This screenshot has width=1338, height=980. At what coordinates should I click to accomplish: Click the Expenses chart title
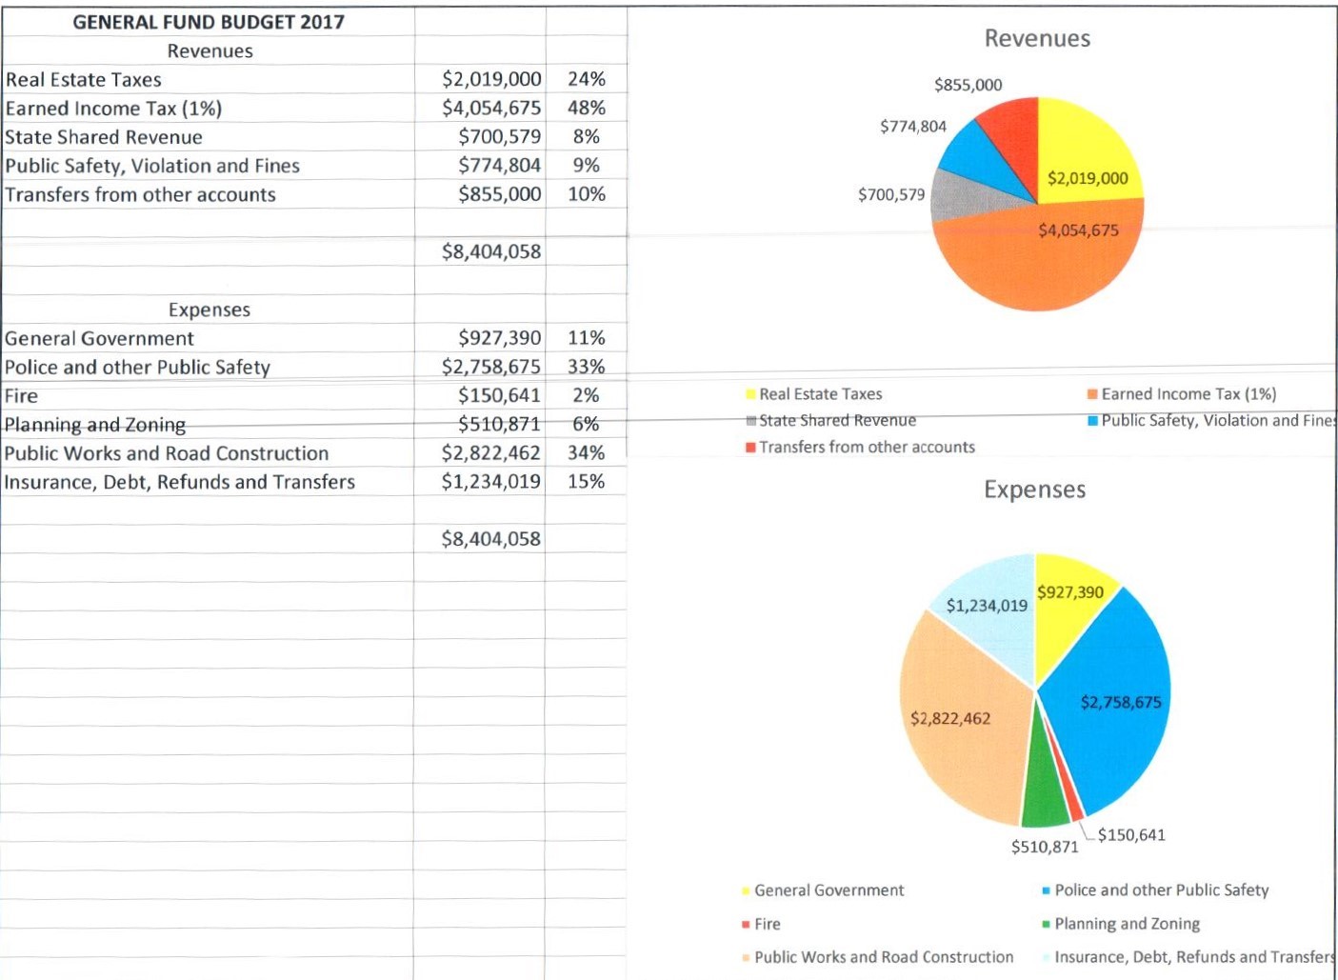(x=1034, y=490)
